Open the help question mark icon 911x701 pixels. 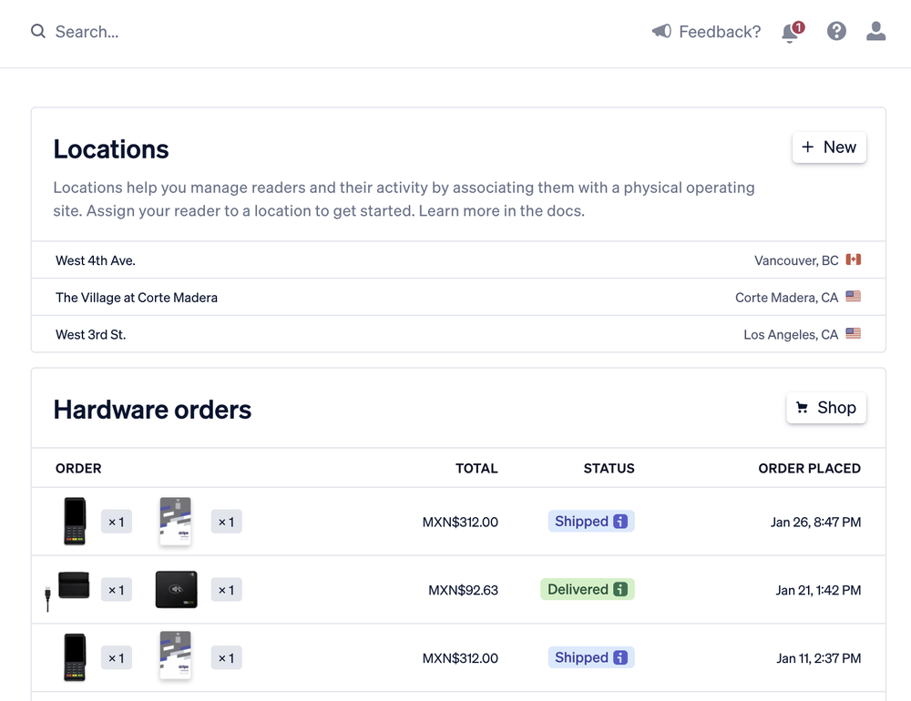[x=836, y=31]
